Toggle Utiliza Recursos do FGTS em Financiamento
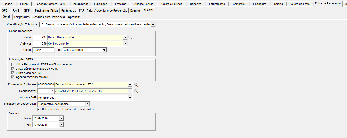 (12, 64)
